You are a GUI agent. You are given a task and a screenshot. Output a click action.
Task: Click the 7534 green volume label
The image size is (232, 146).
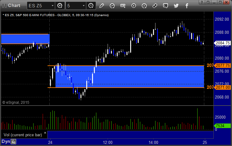(x=222, y=126)
